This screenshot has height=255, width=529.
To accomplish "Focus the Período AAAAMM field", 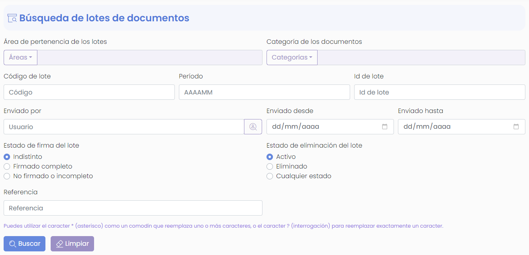I will [264, 92].
